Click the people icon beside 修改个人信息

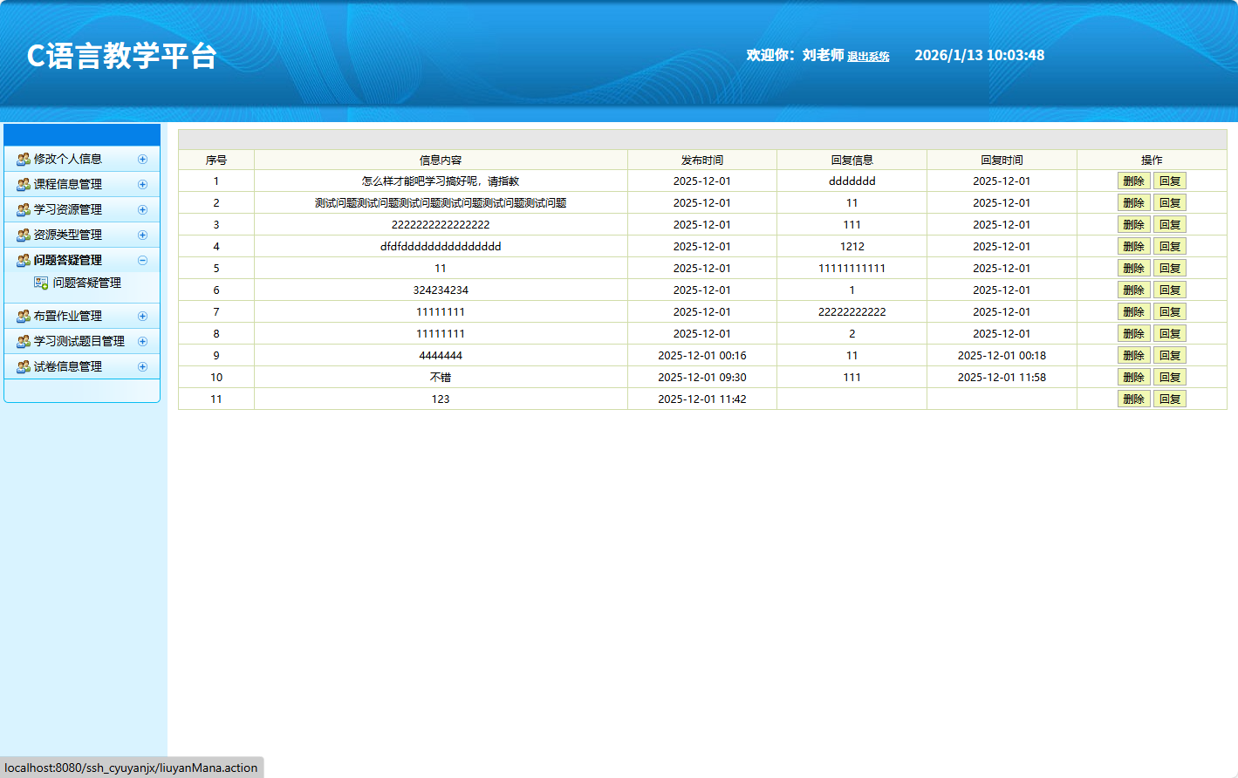[24, 160]
